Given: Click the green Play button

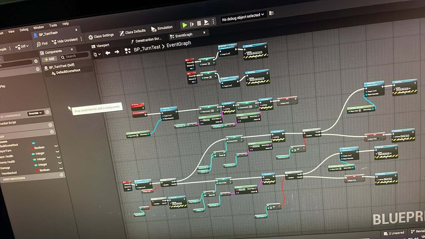Looking at the screenshot, I should click(184, 25).
